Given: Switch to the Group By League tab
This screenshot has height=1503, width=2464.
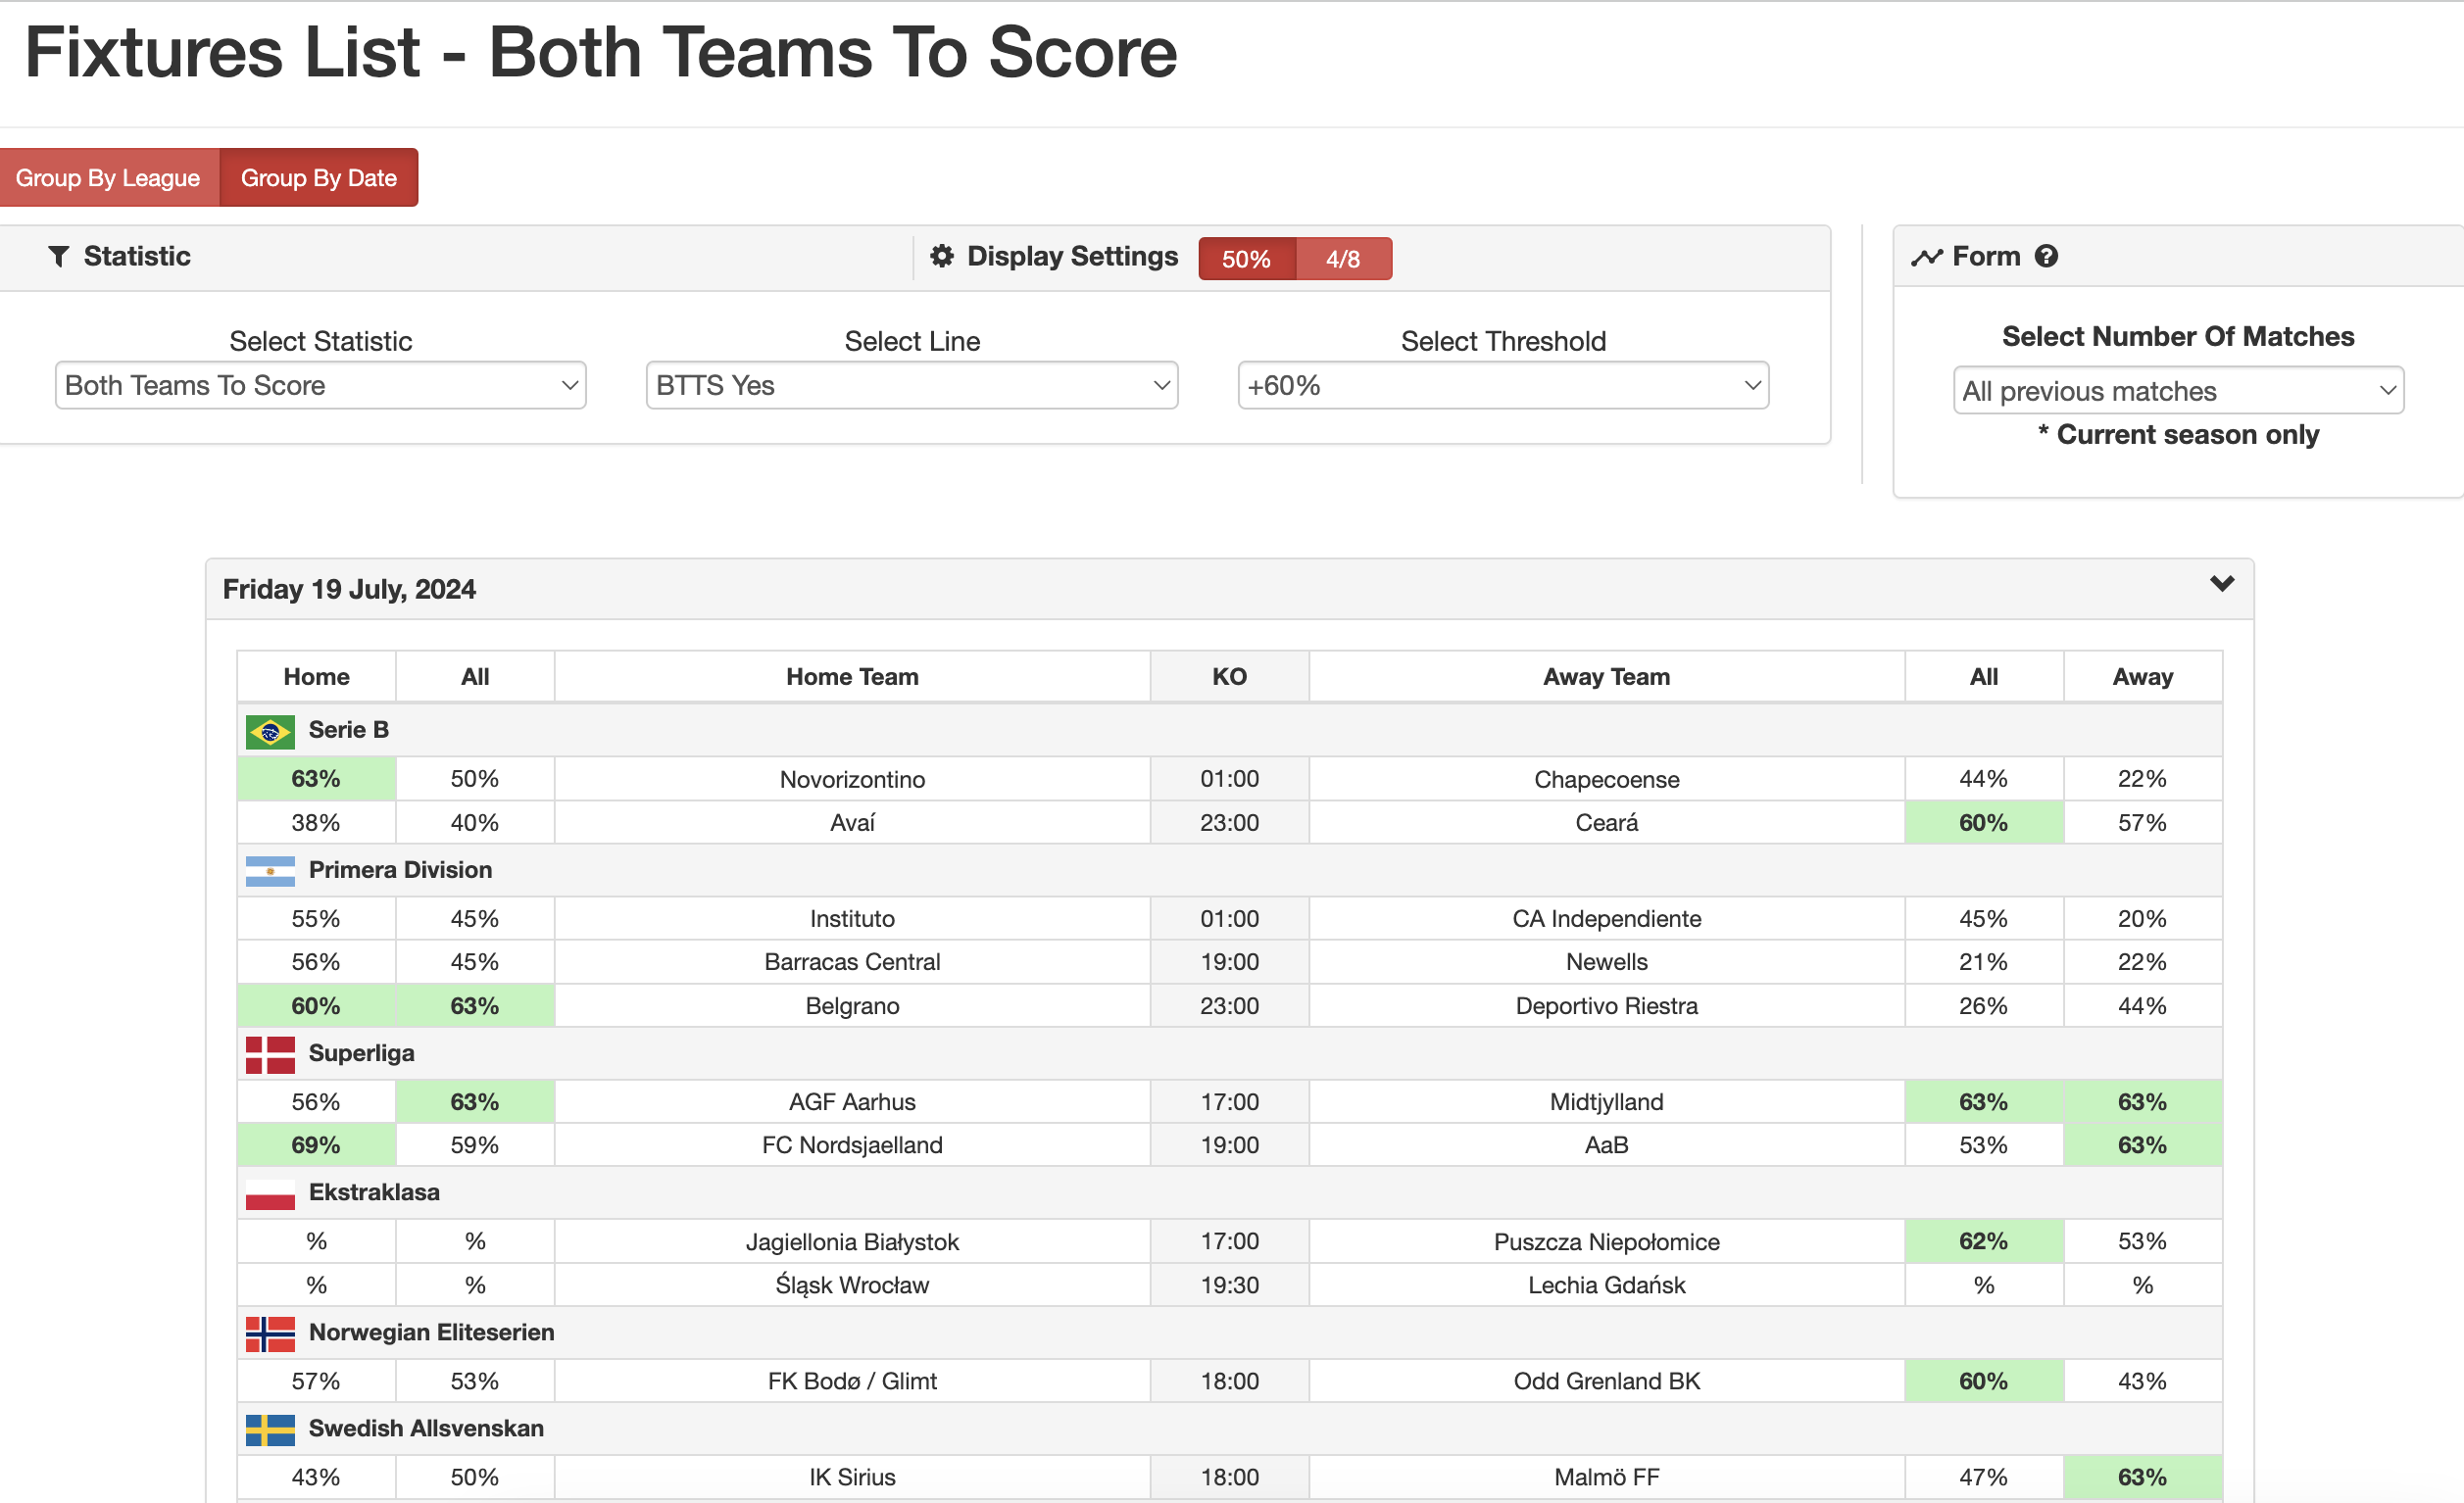Looking at the screenshot, I should [x=108, y=177].
